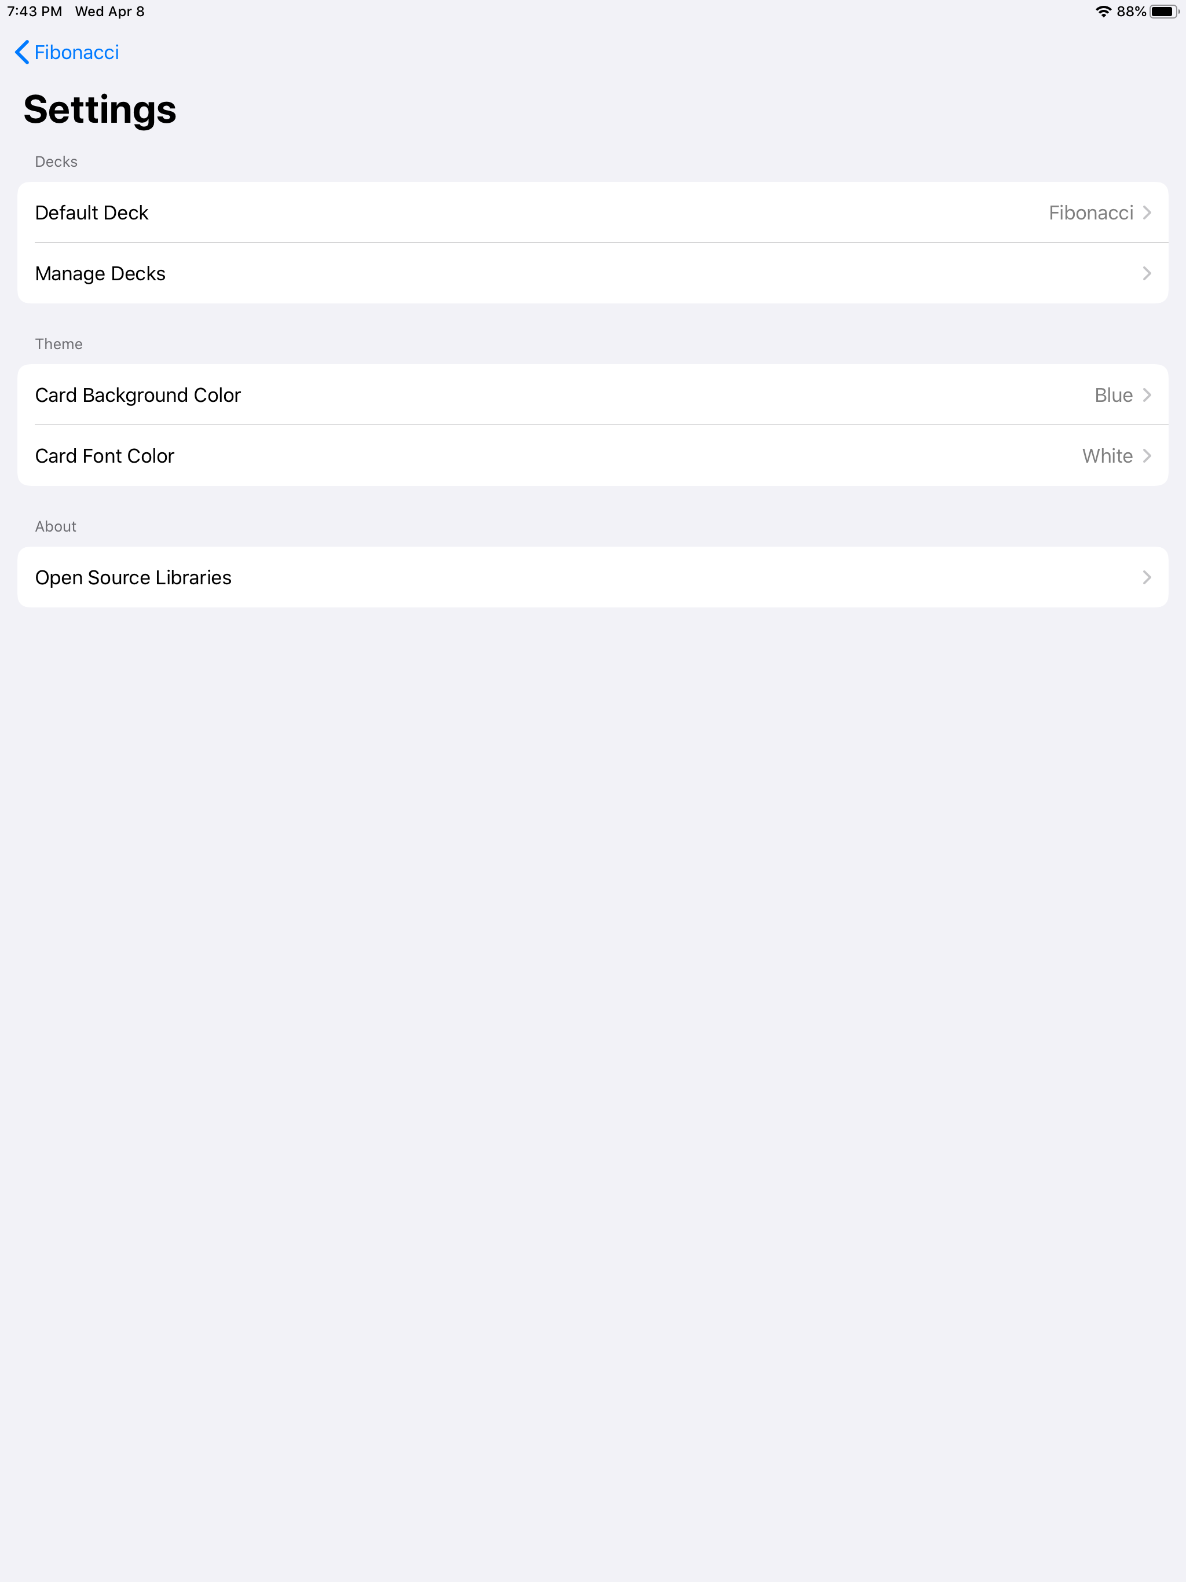View Open Source Libraries

click(x=133, y=577)
